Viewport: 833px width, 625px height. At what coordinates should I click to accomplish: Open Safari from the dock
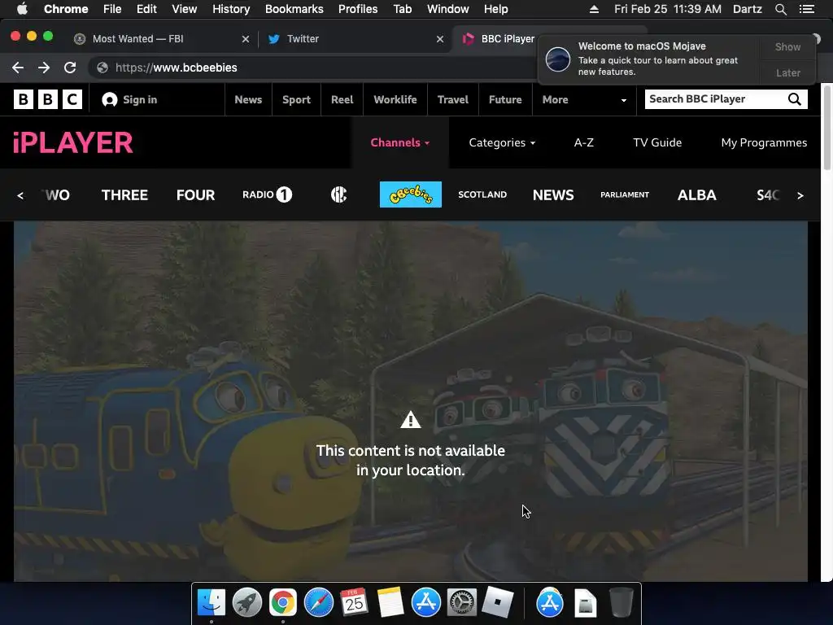pos(319,603)
